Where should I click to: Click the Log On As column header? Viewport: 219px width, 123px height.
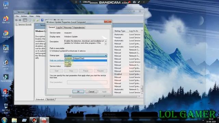[x=134, y=31]
